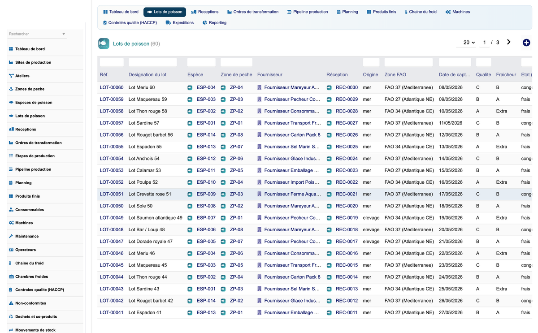Click the gears icon for Machines in the sidebar
538x333 pixels.
pyautogui.click(x=11, y=223)
